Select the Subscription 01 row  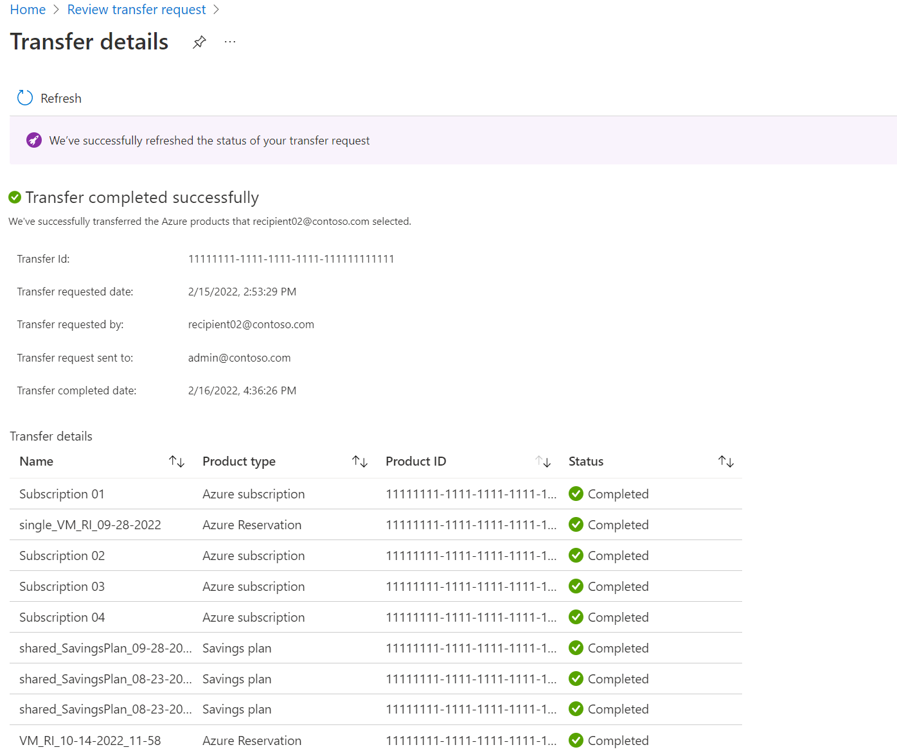pyautogui.click(x=62, y=494)
